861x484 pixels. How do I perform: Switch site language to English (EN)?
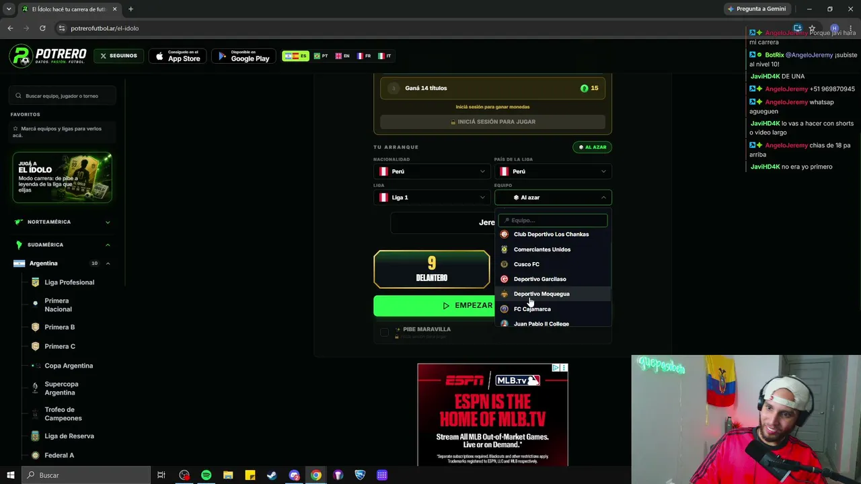(x=342, y=56)
